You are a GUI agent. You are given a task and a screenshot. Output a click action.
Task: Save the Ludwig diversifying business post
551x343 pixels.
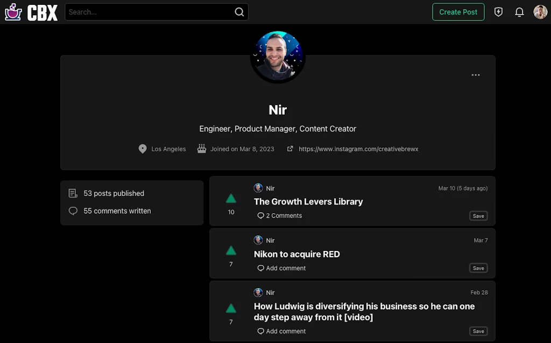[x=478, y=331]
